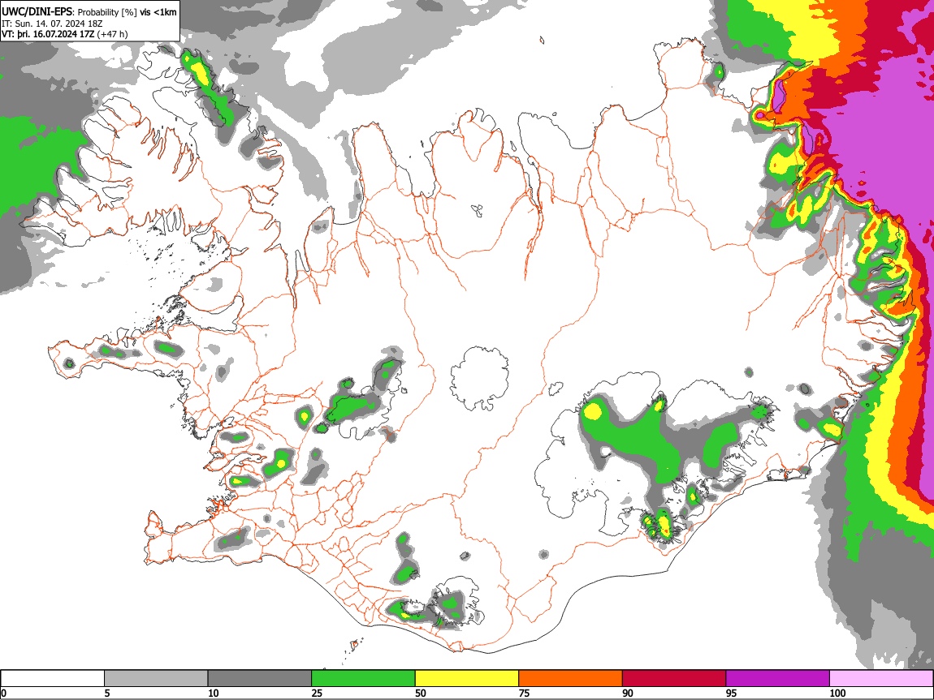This screenshot has height=700, width=934.
Task: Click the white 0–5% legend swatch
Action: (x=53, y=679)
